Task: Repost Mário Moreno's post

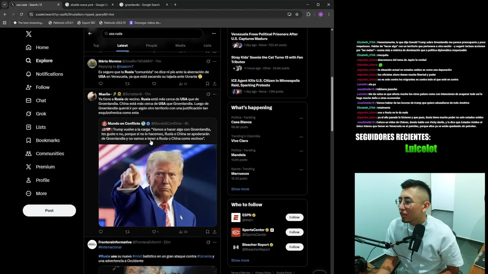Action: pyautogui.click(x=127, y=84)
